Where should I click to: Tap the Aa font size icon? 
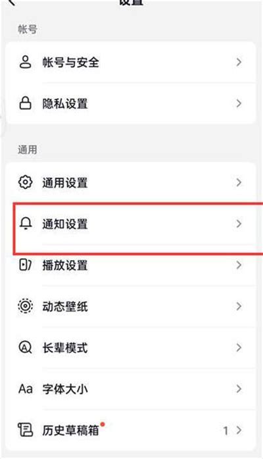pyautogui.click(x=26, y=389)
